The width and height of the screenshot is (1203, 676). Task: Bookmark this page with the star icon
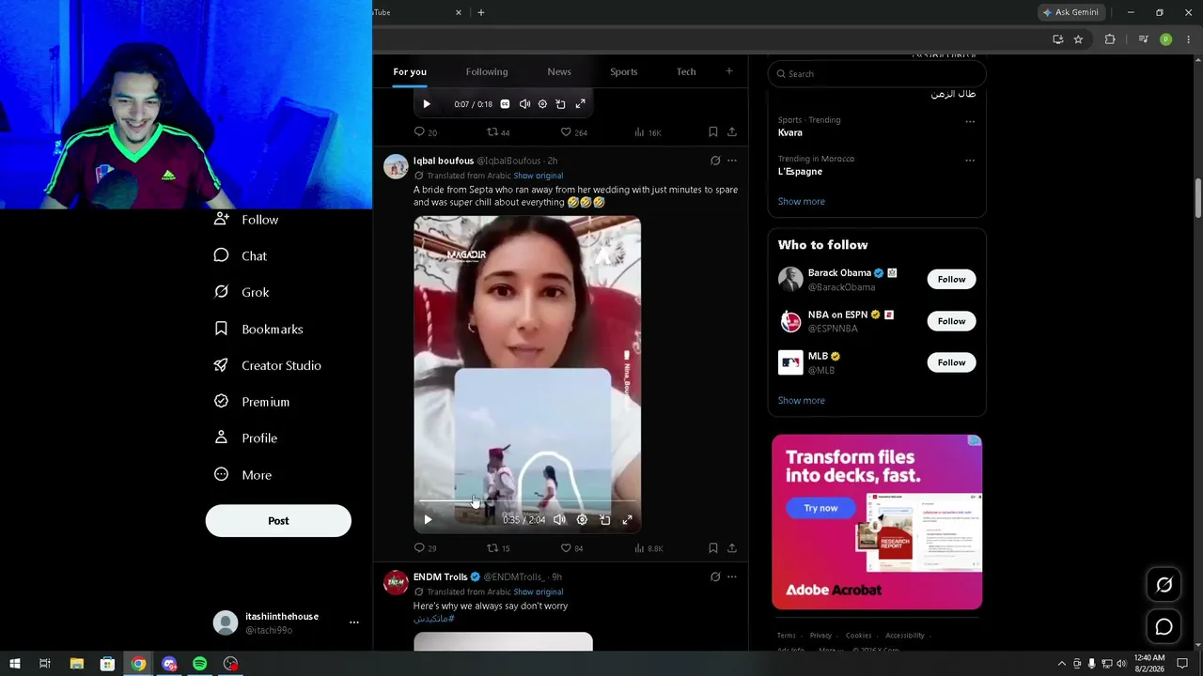(1078, 39)
